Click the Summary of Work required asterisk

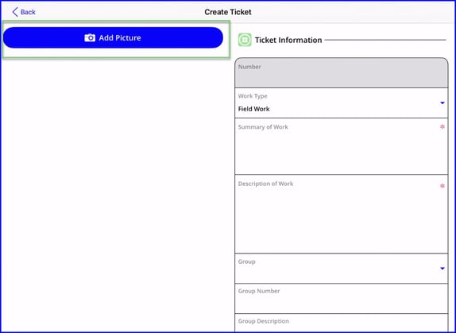(442, 126)
